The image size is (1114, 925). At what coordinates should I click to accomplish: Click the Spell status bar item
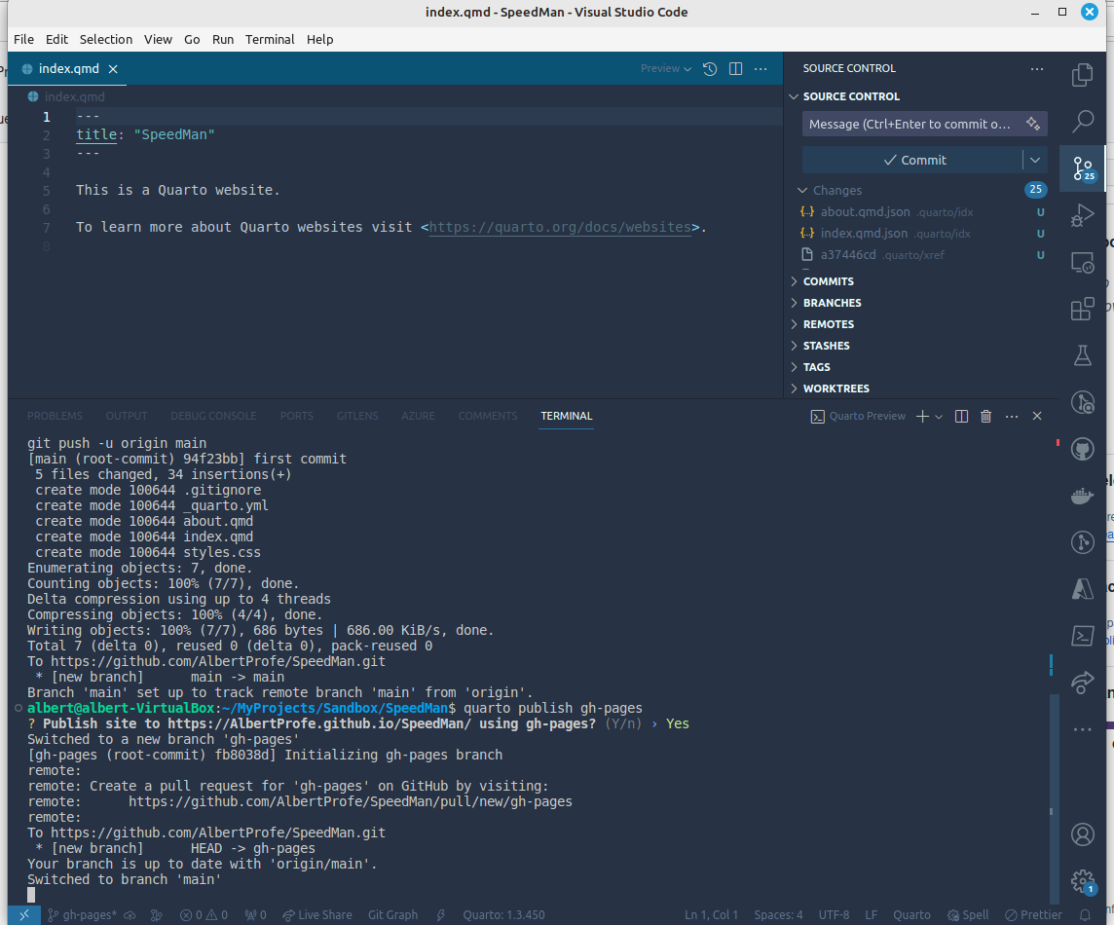968,915
